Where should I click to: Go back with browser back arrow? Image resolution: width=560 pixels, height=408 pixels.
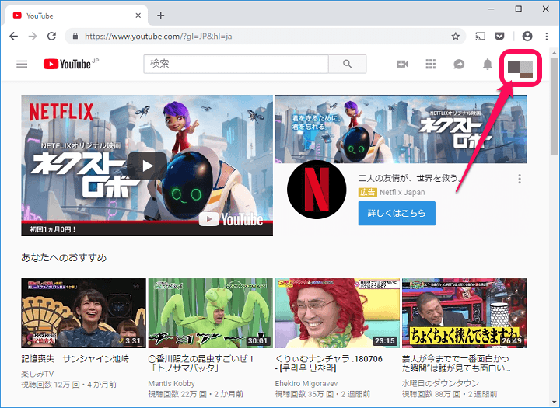tap(13, 36)
